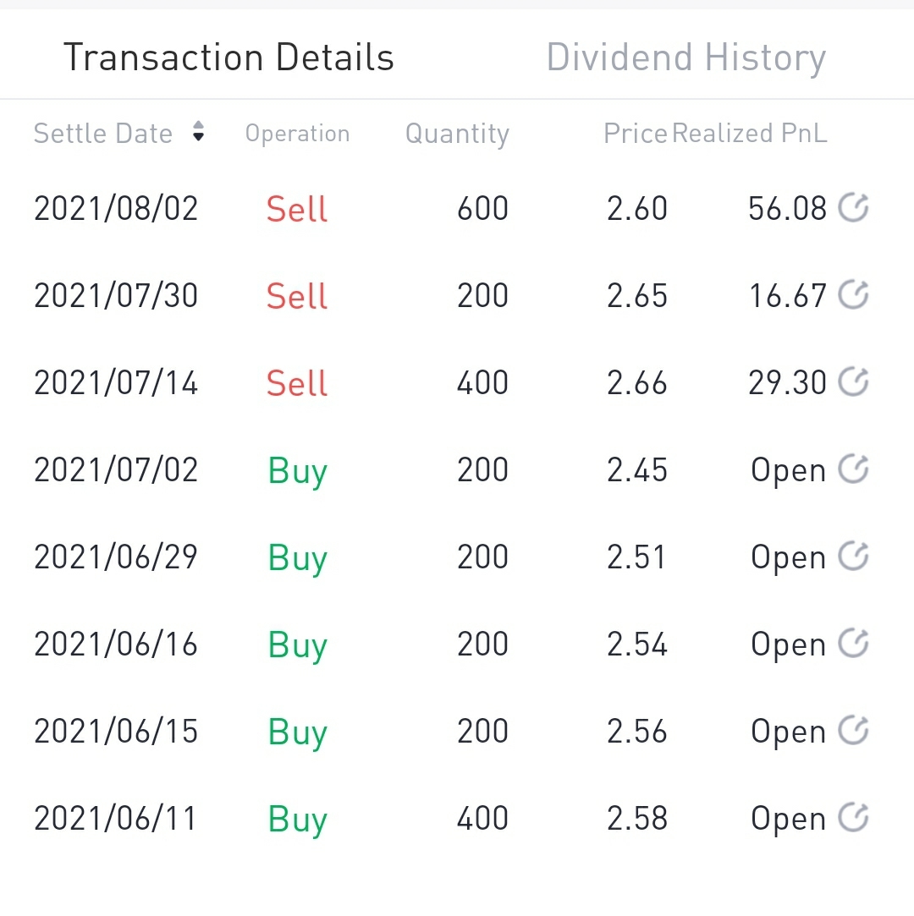Click the Settle Date column header
The image size is (914, 916).
tap(102, 134)
